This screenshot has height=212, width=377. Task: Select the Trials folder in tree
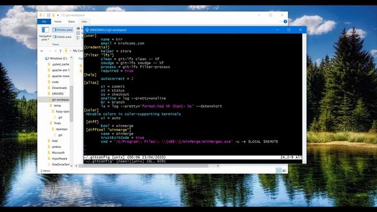click(x=55, y=123)
